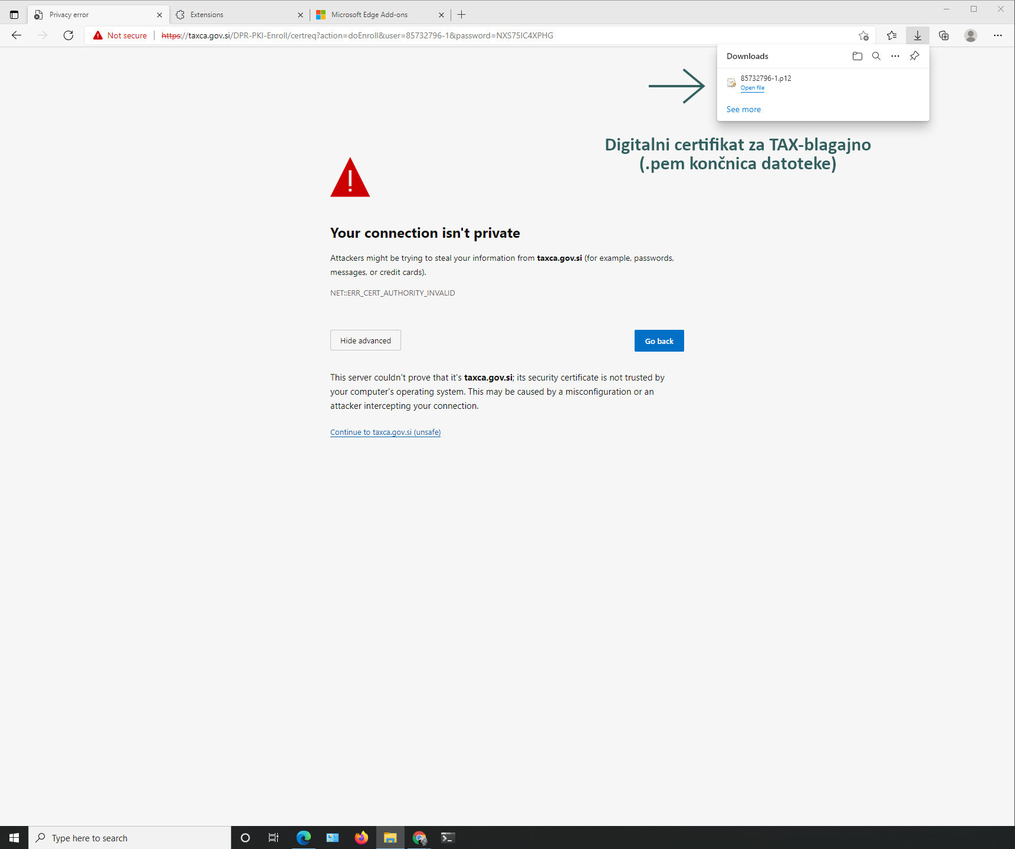This screenshot has height=849, width=1015.
Task: Click the profile avatar icon
Action: (x=970, y=35)
